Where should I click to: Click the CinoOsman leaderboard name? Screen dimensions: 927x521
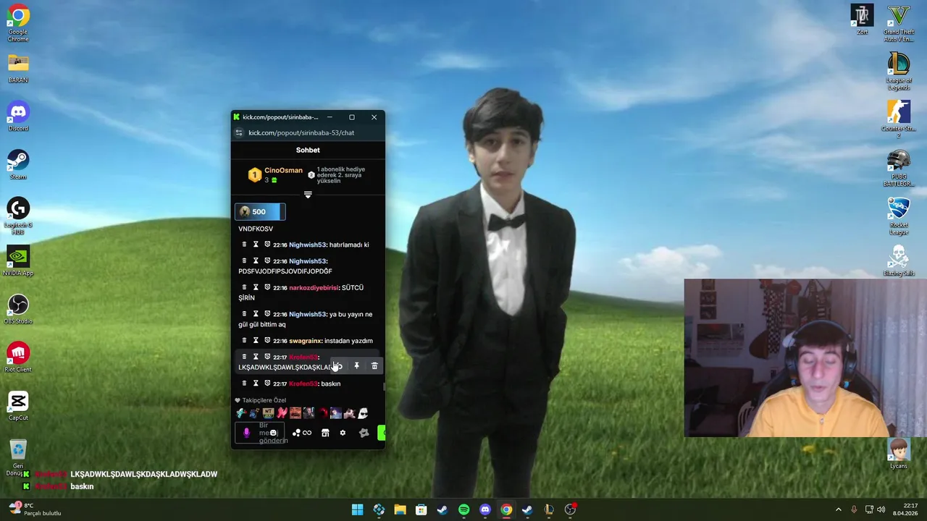283,171
